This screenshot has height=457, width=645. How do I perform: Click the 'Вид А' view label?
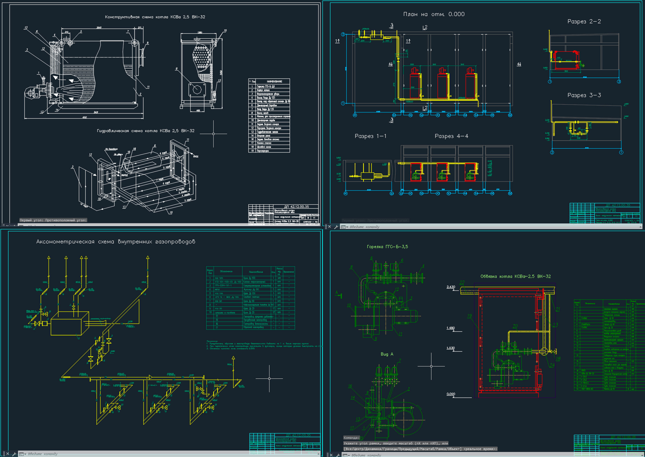pos(387,354)
